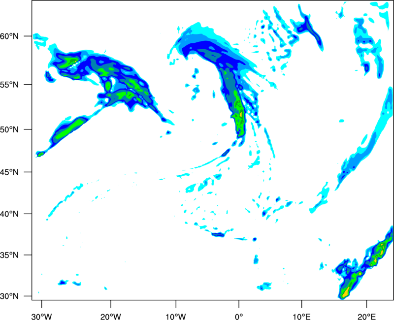Viewport: 394px width, 320px height.
Task: Click the 10°E longitude label
Action: (301, 317)
